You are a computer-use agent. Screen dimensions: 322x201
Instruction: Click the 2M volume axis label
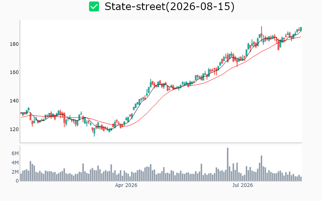[15, 172]
